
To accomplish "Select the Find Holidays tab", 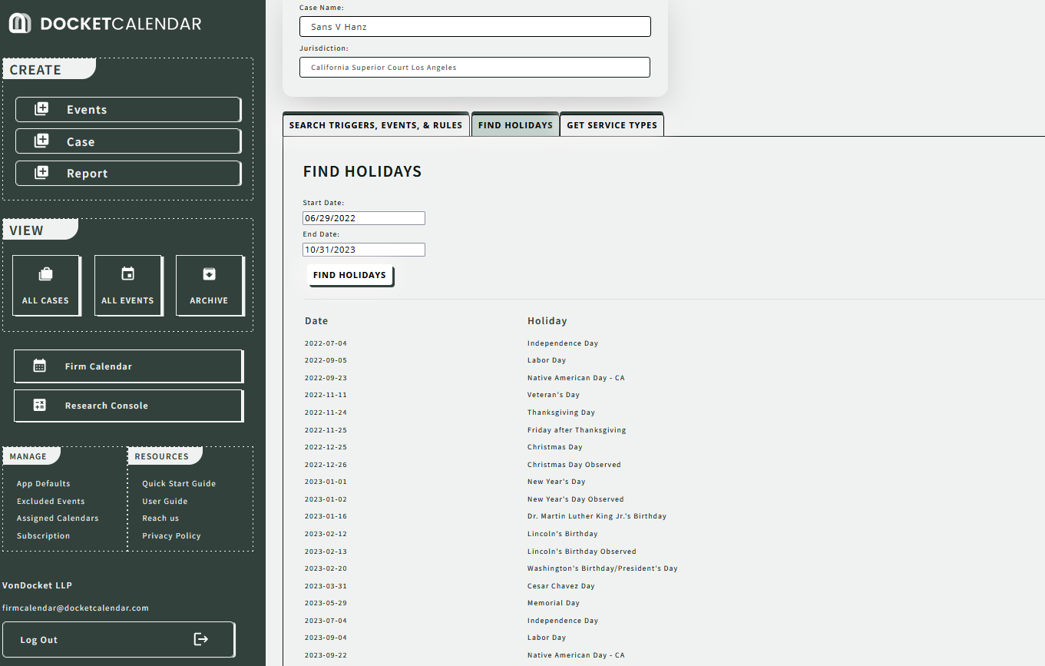I will click(x=515, y=125).
